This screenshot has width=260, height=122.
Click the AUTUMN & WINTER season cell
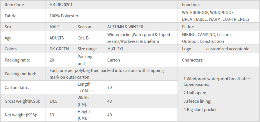click(125, 27)
